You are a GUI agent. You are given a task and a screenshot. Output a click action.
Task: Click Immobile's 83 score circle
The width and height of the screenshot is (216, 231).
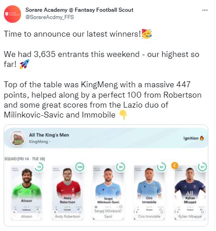(x=161, y=167)
